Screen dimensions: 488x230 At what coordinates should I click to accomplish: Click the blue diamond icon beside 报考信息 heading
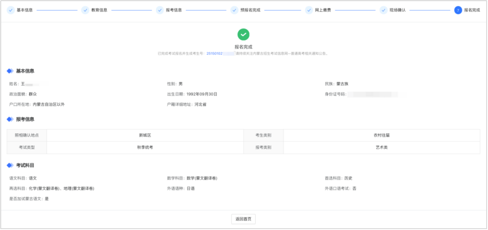(x=10, y=119)
